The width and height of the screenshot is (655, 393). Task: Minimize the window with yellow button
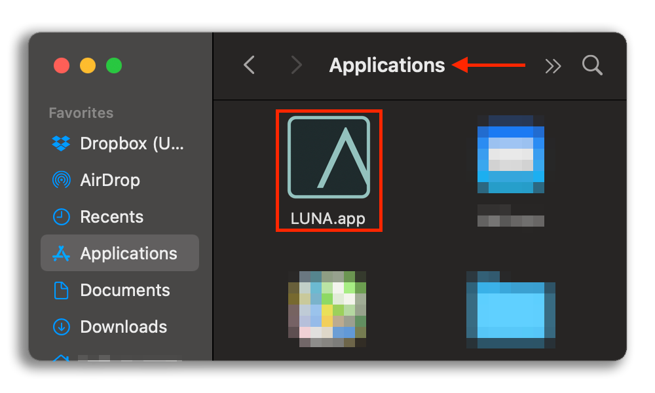tap(88, 65)
